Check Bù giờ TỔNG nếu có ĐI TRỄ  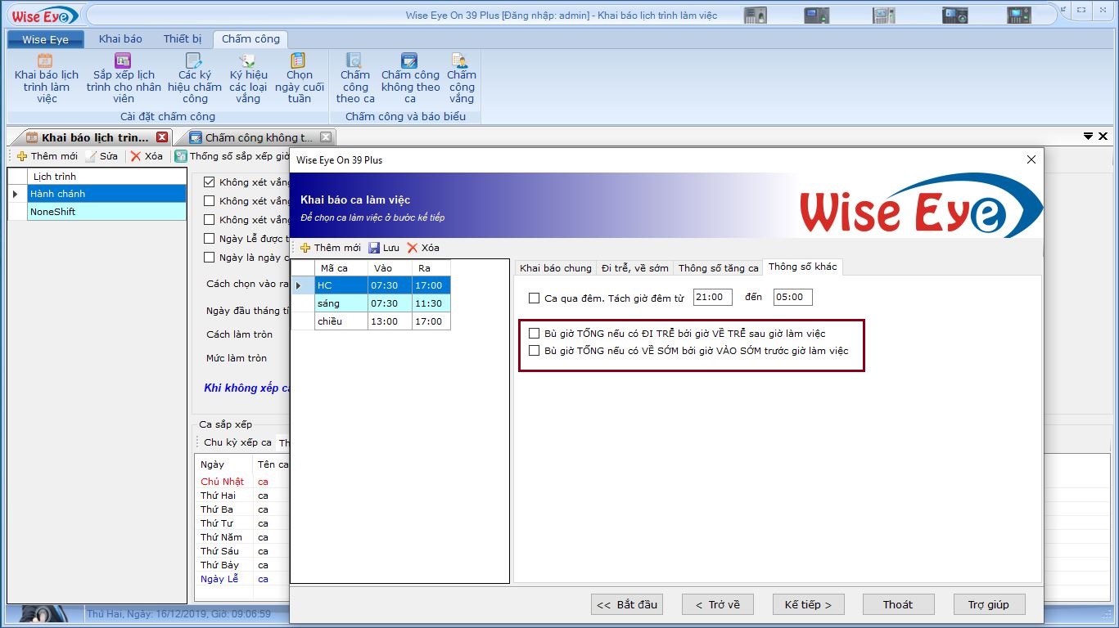[x=535, y=334]
